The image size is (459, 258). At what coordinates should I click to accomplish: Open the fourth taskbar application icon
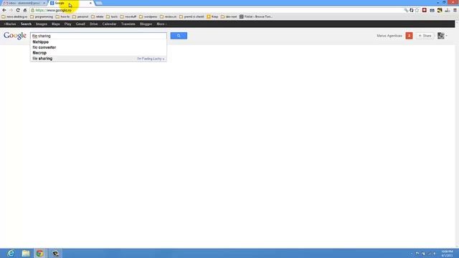55,253
